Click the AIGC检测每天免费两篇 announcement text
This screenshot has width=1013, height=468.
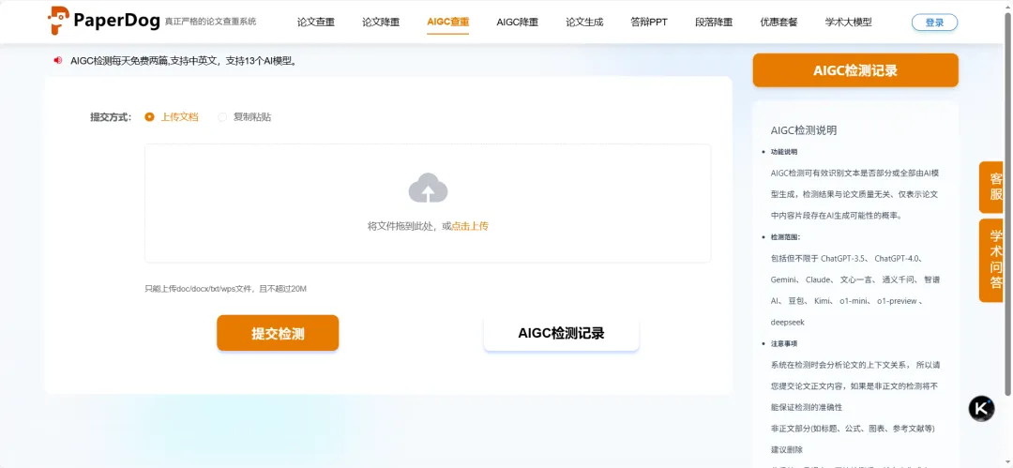pos(183,61)
